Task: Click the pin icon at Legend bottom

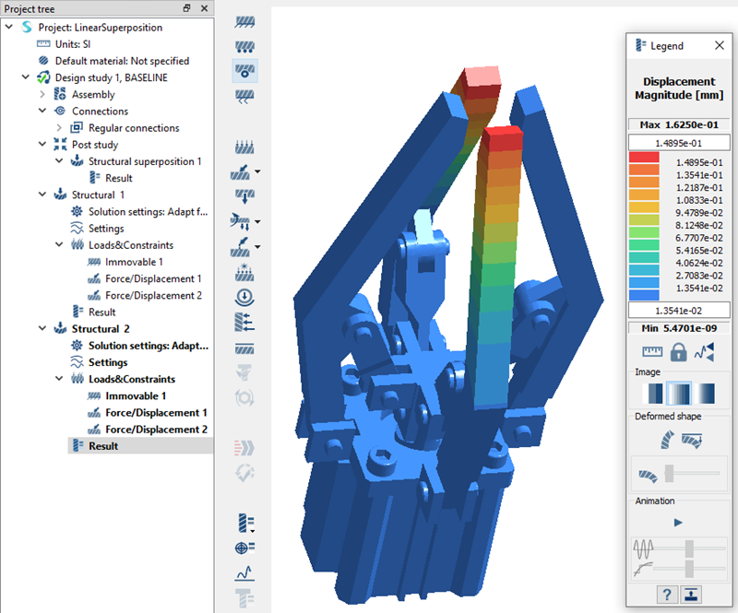Action: tap(692, 594)
